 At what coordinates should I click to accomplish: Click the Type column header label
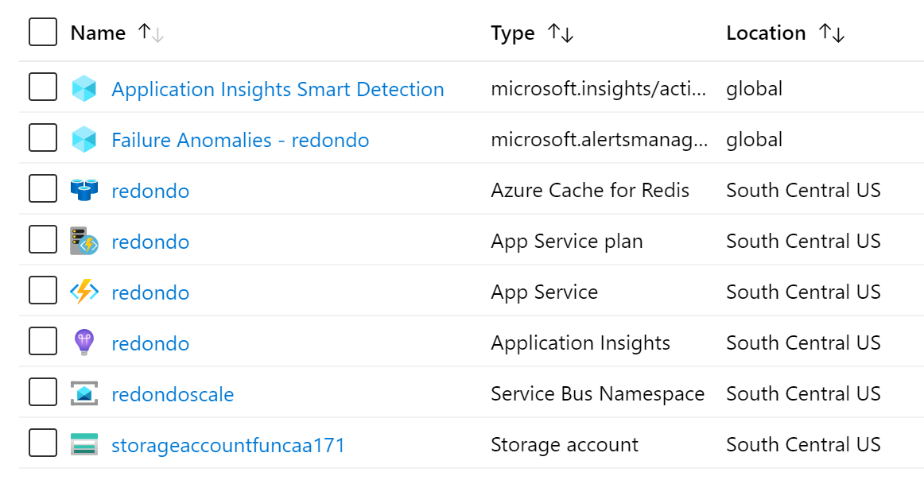(x=513, y=33)
